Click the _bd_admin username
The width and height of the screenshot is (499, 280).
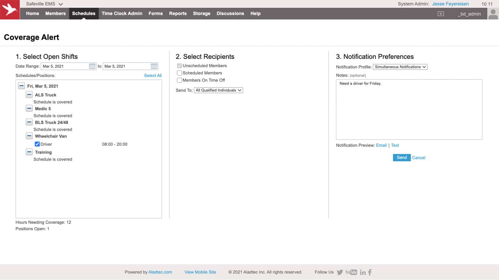(x=469, y=14)
